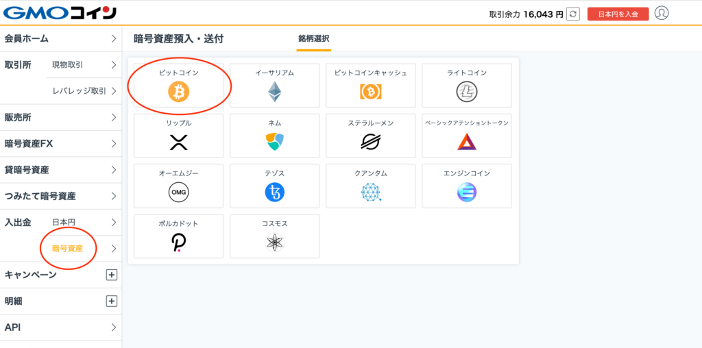Click the コスモス label text

(x=274, y=223)
